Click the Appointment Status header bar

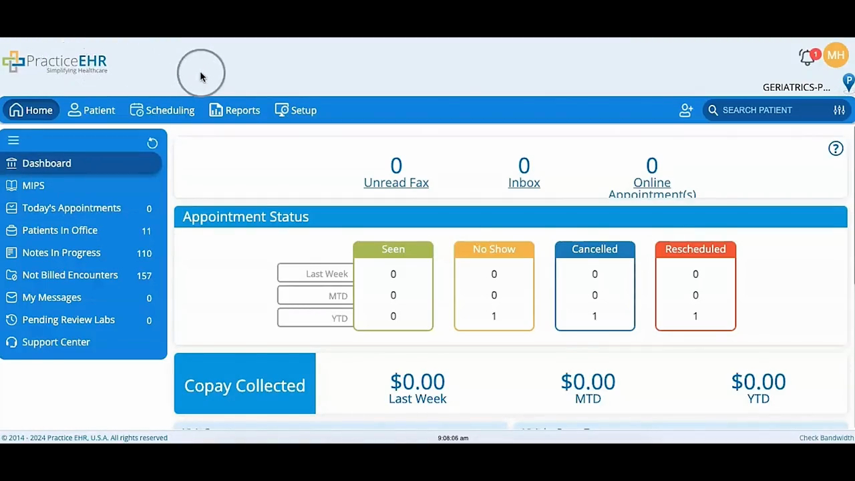tap(510, 217)
